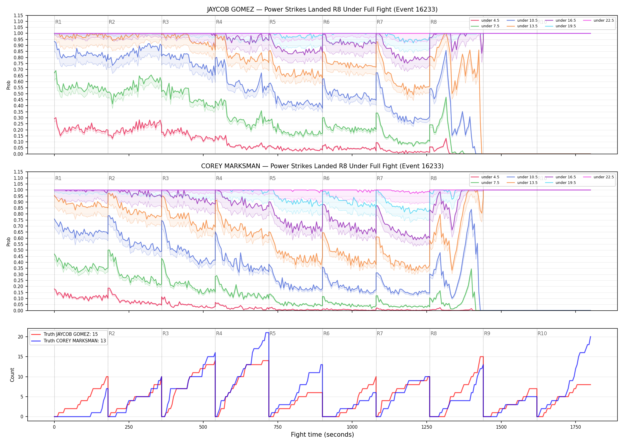Click the 0.50 tick on the Gomez Prob axis
This screenshot has height=445, width=624.
[x=18, y=94]
